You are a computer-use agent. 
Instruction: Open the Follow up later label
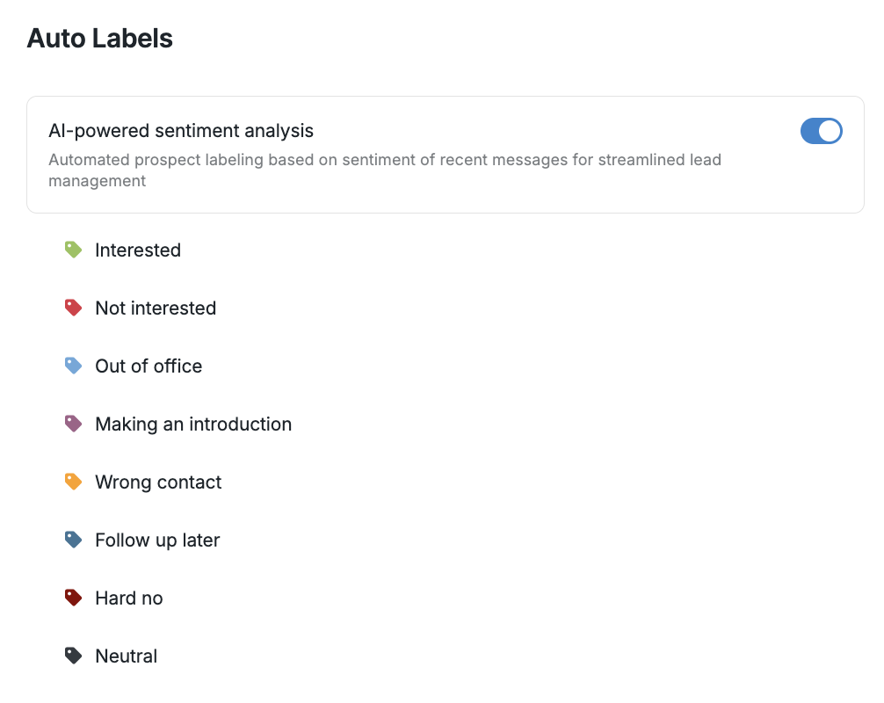(157, 540)
